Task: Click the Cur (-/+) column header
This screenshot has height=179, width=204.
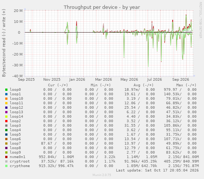Action: (x=58, y=85)
